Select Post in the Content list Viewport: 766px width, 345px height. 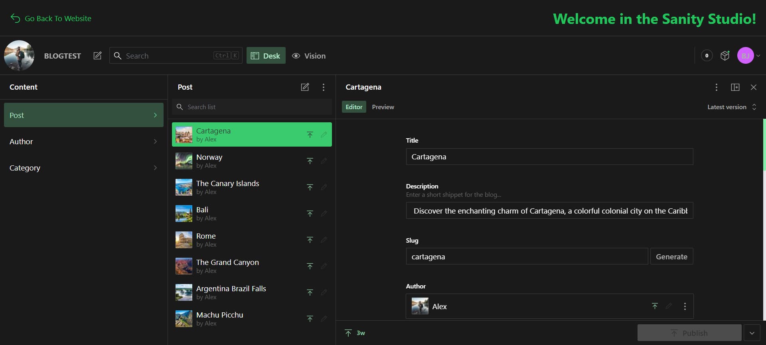click(x=84, y=115)
